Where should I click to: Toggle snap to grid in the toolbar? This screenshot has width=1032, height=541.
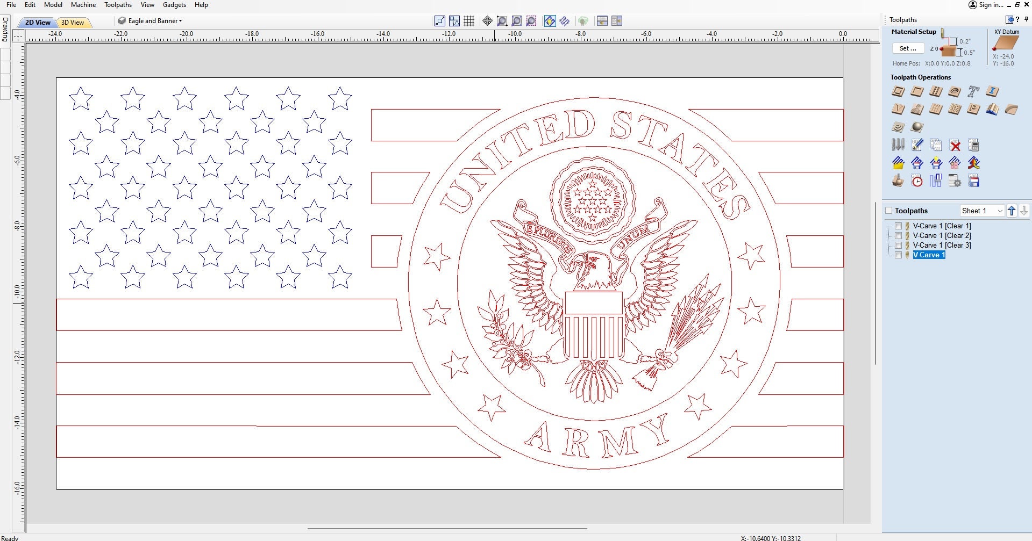pyautogui.click(x=468, y=21)
